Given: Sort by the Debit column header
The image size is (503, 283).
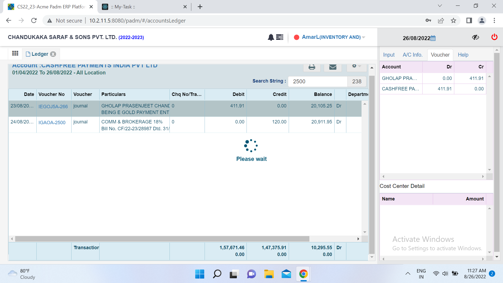Looking at the screenshot, I should point(226,94).
